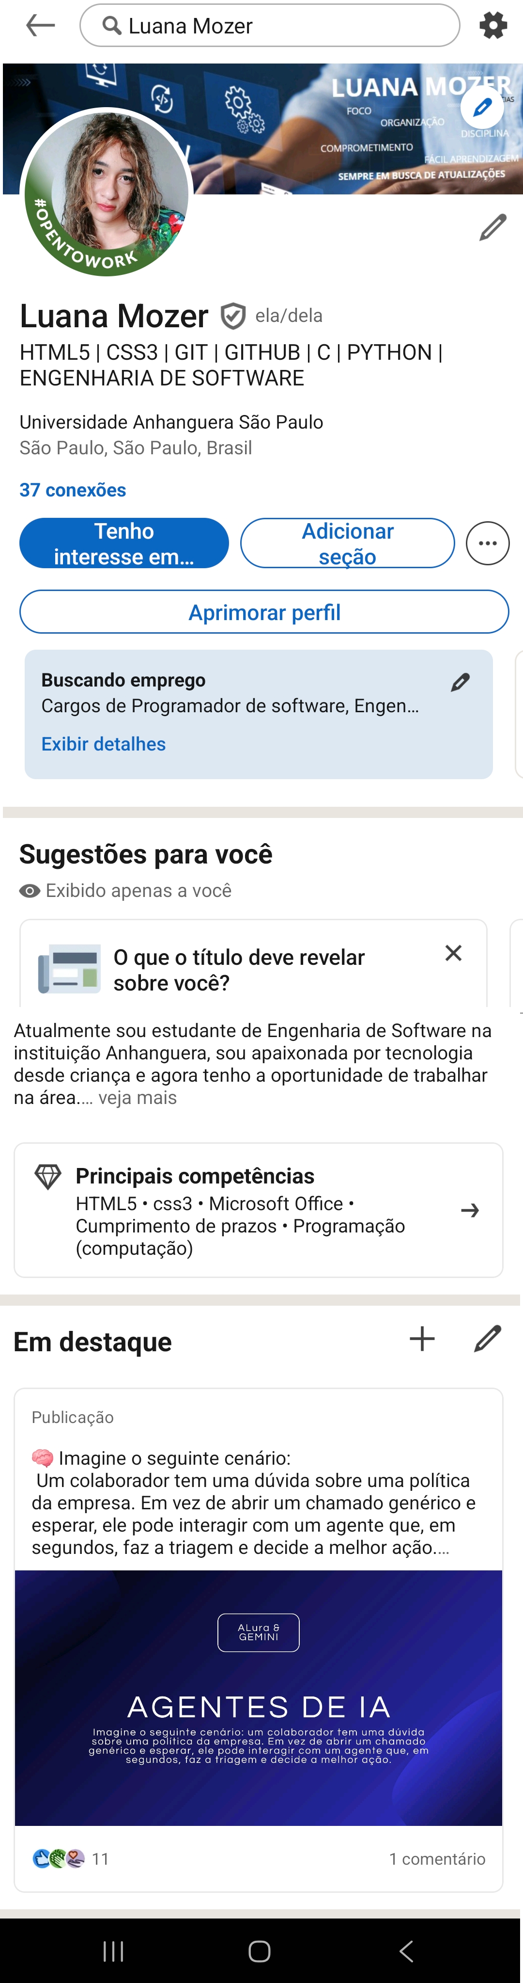
Task: Edit profile intro pencil icon
Action: click(492, 227)
